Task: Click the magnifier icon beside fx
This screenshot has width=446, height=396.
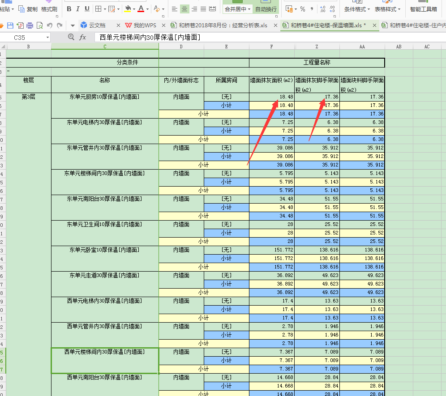Action: [x=71, y=37]
